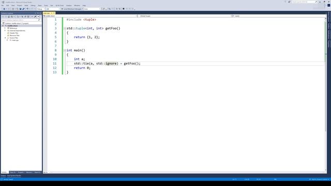
Task: Collapse the Source Files folder
Action: [x=5, y=38]
